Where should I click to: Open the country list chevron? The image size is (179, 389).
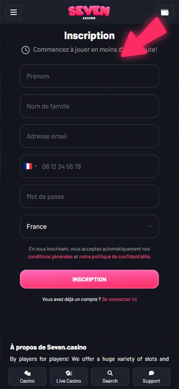point(150,226)
